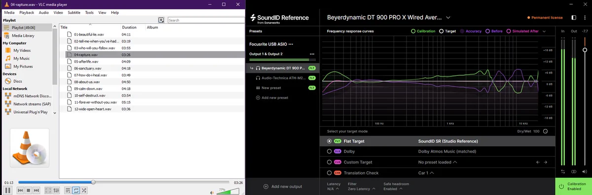Viewport: 592px width, 195px height.
Task: Expand the No preset loaded dropdown
Action: pyautogui.click(x=438, y=162)
